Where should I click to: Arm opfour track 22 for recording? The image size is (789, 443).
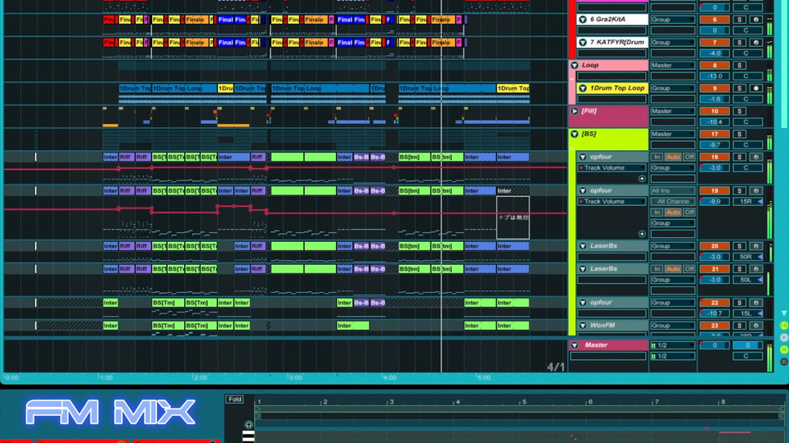(756, 303)
